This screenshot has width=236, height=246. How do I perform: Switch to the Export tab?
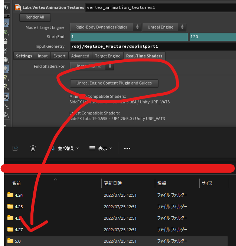(59, 56)
